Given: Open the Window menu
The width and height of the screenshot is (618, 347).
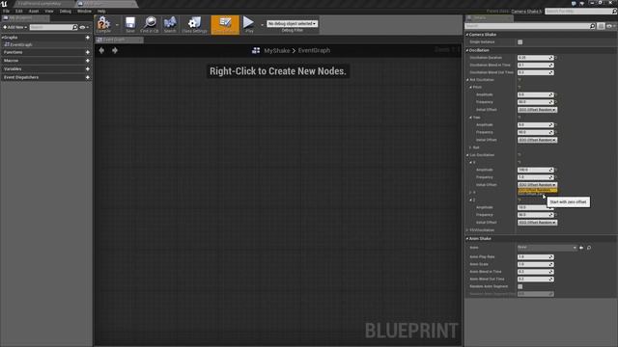Looking at the screenshot, I should 84,11.
